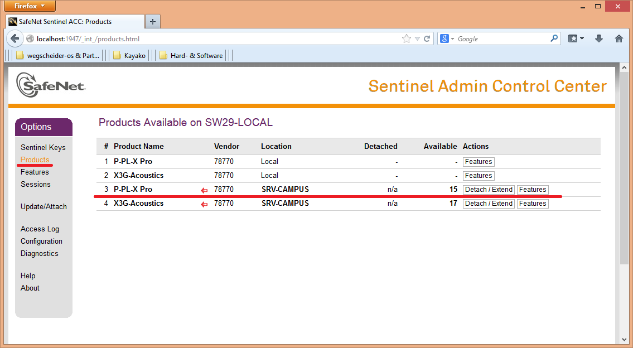Open Update/Attach page

point(44,207)
